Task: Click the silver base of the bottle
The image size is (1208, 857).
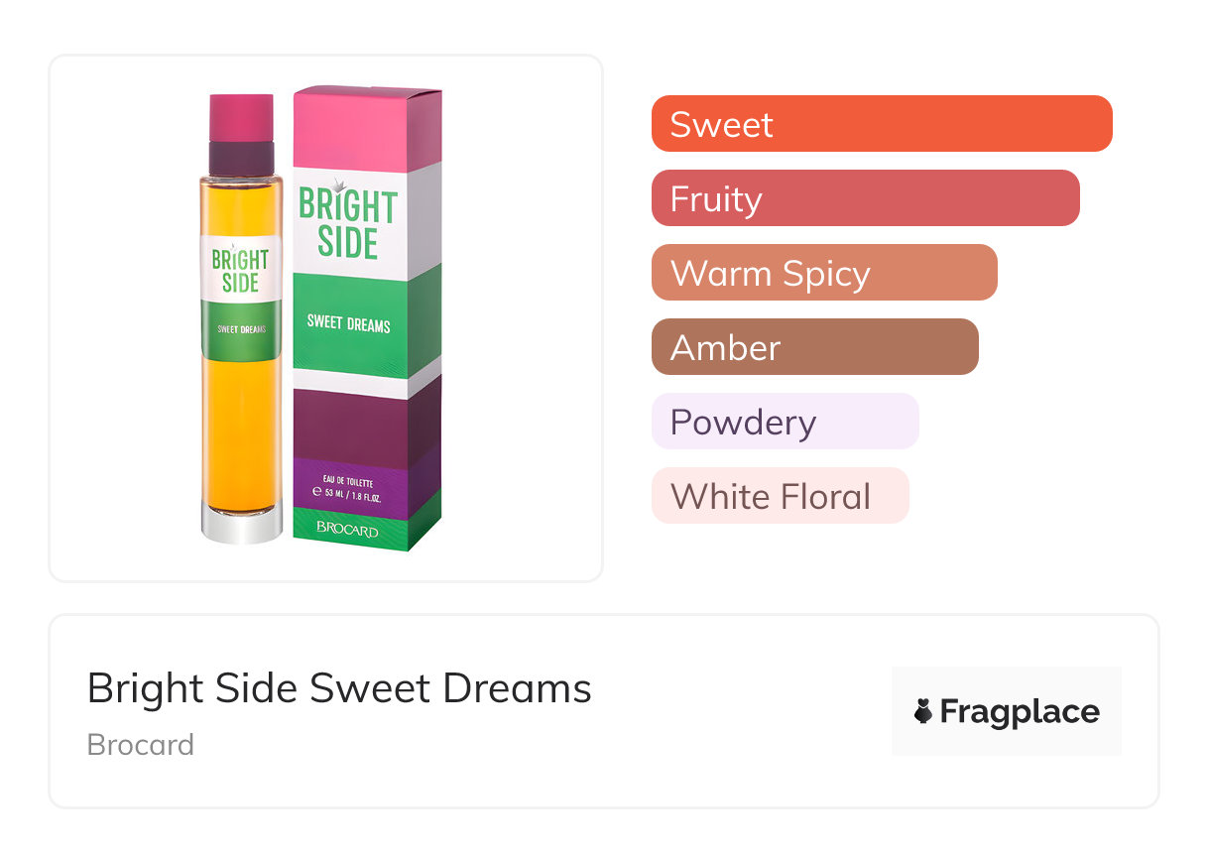Action: 240,525
